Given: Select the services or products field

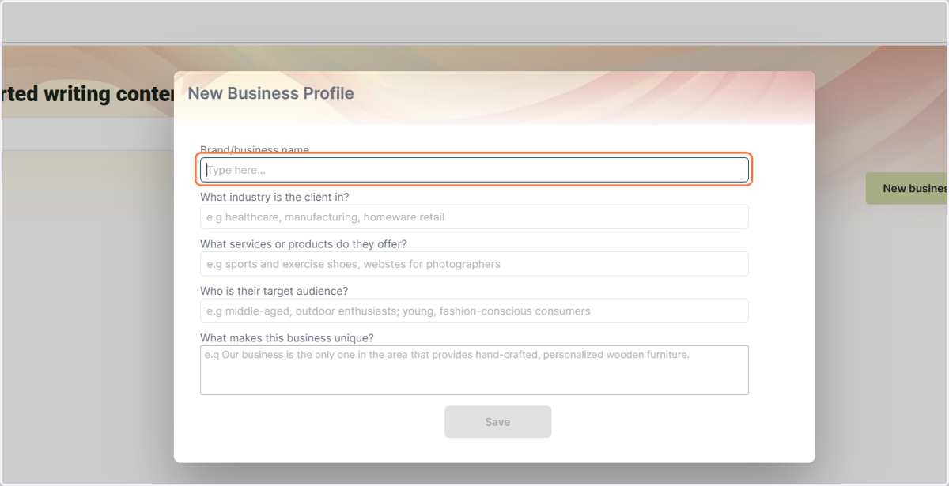Looking at the screenshot, I should click(475, 264).
